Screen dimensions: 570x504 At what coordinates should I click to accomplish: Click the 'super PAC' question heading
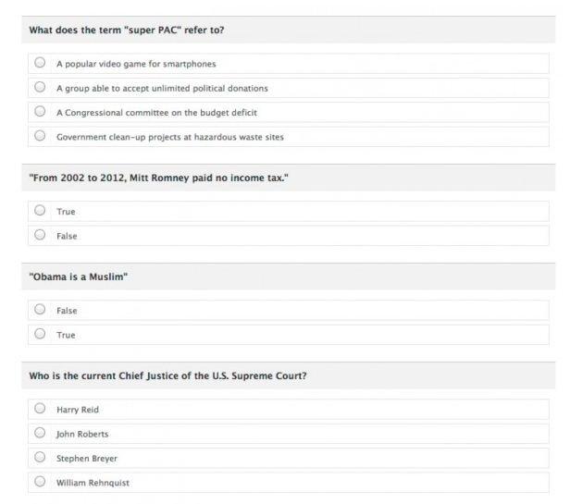(127, 30)
